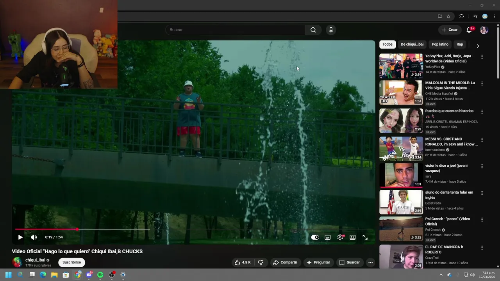Open the chiqui_ibai channel name link

click(35, 260)
